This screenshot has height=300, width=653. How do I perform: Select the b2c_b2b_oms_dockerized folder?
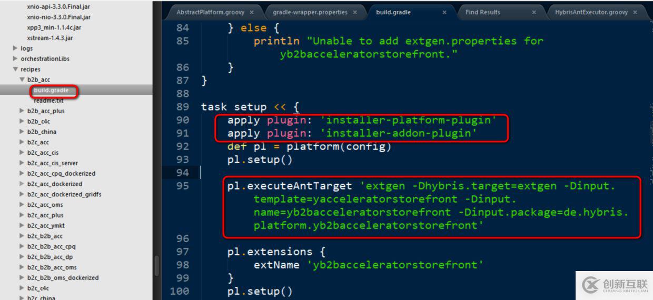(63, 278)
